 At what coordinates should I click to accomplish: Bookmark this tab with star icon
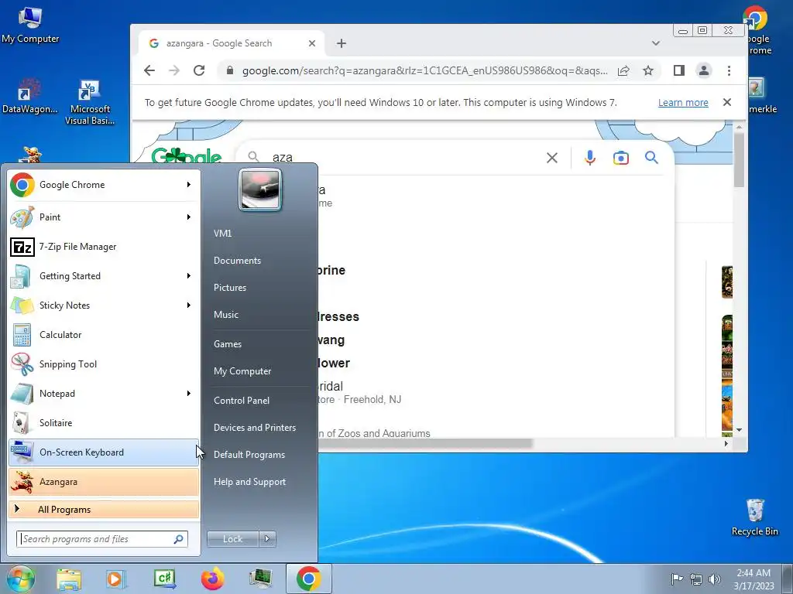pyautogui.click(x=648, y=70)
